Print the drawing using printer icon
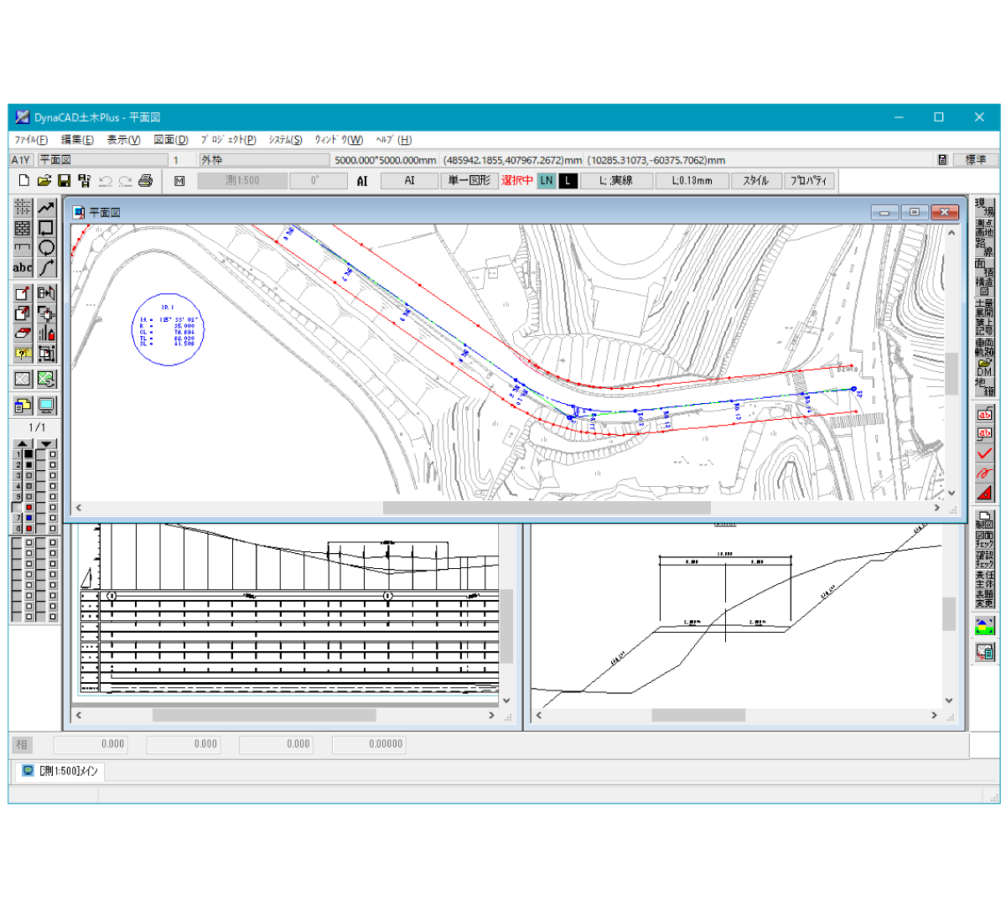This screenshot has width=1006, height=905. tap(146, 180)
